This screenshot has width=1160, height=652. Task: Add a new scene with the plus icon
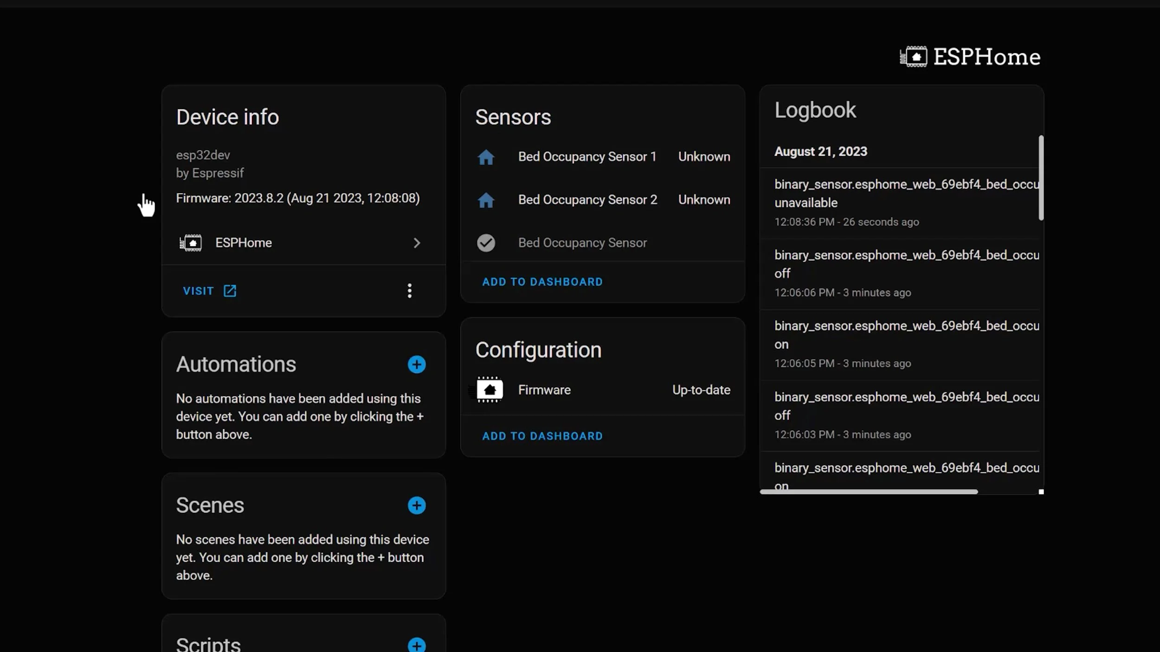416,505
